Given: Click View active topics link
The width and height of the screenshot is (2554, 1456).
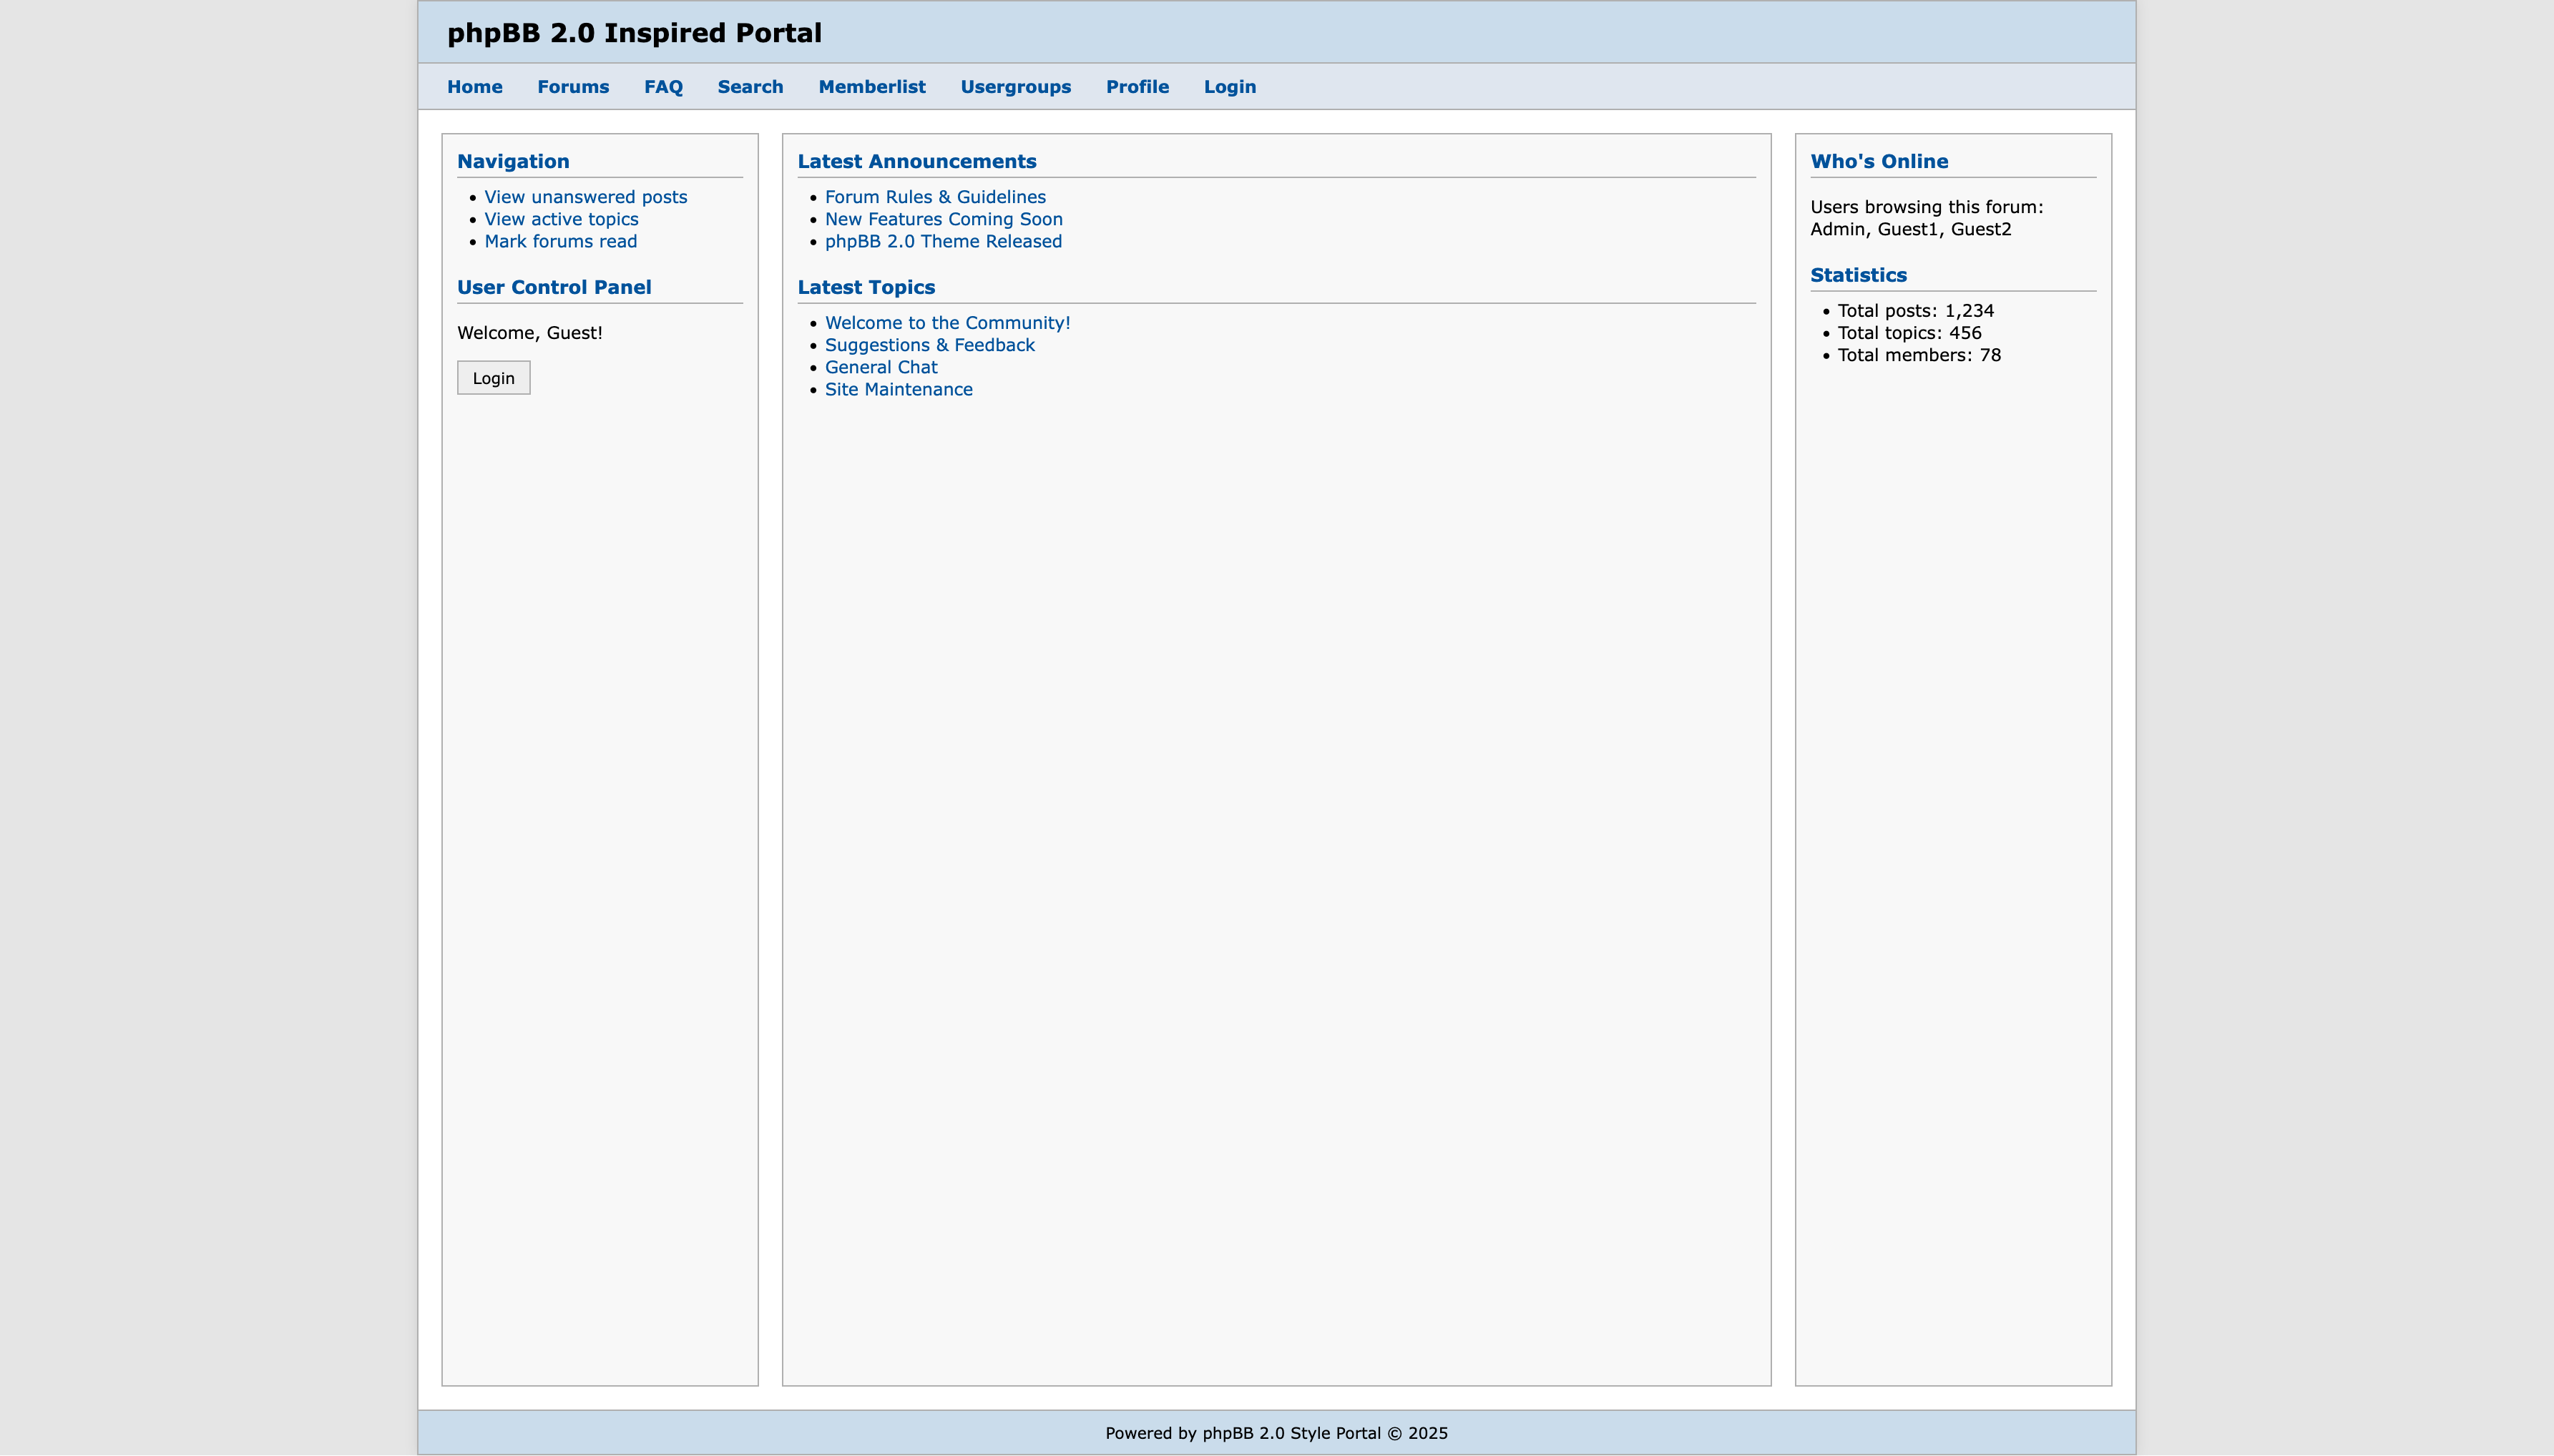Looking at the screenshot, I should click(560, 219).
